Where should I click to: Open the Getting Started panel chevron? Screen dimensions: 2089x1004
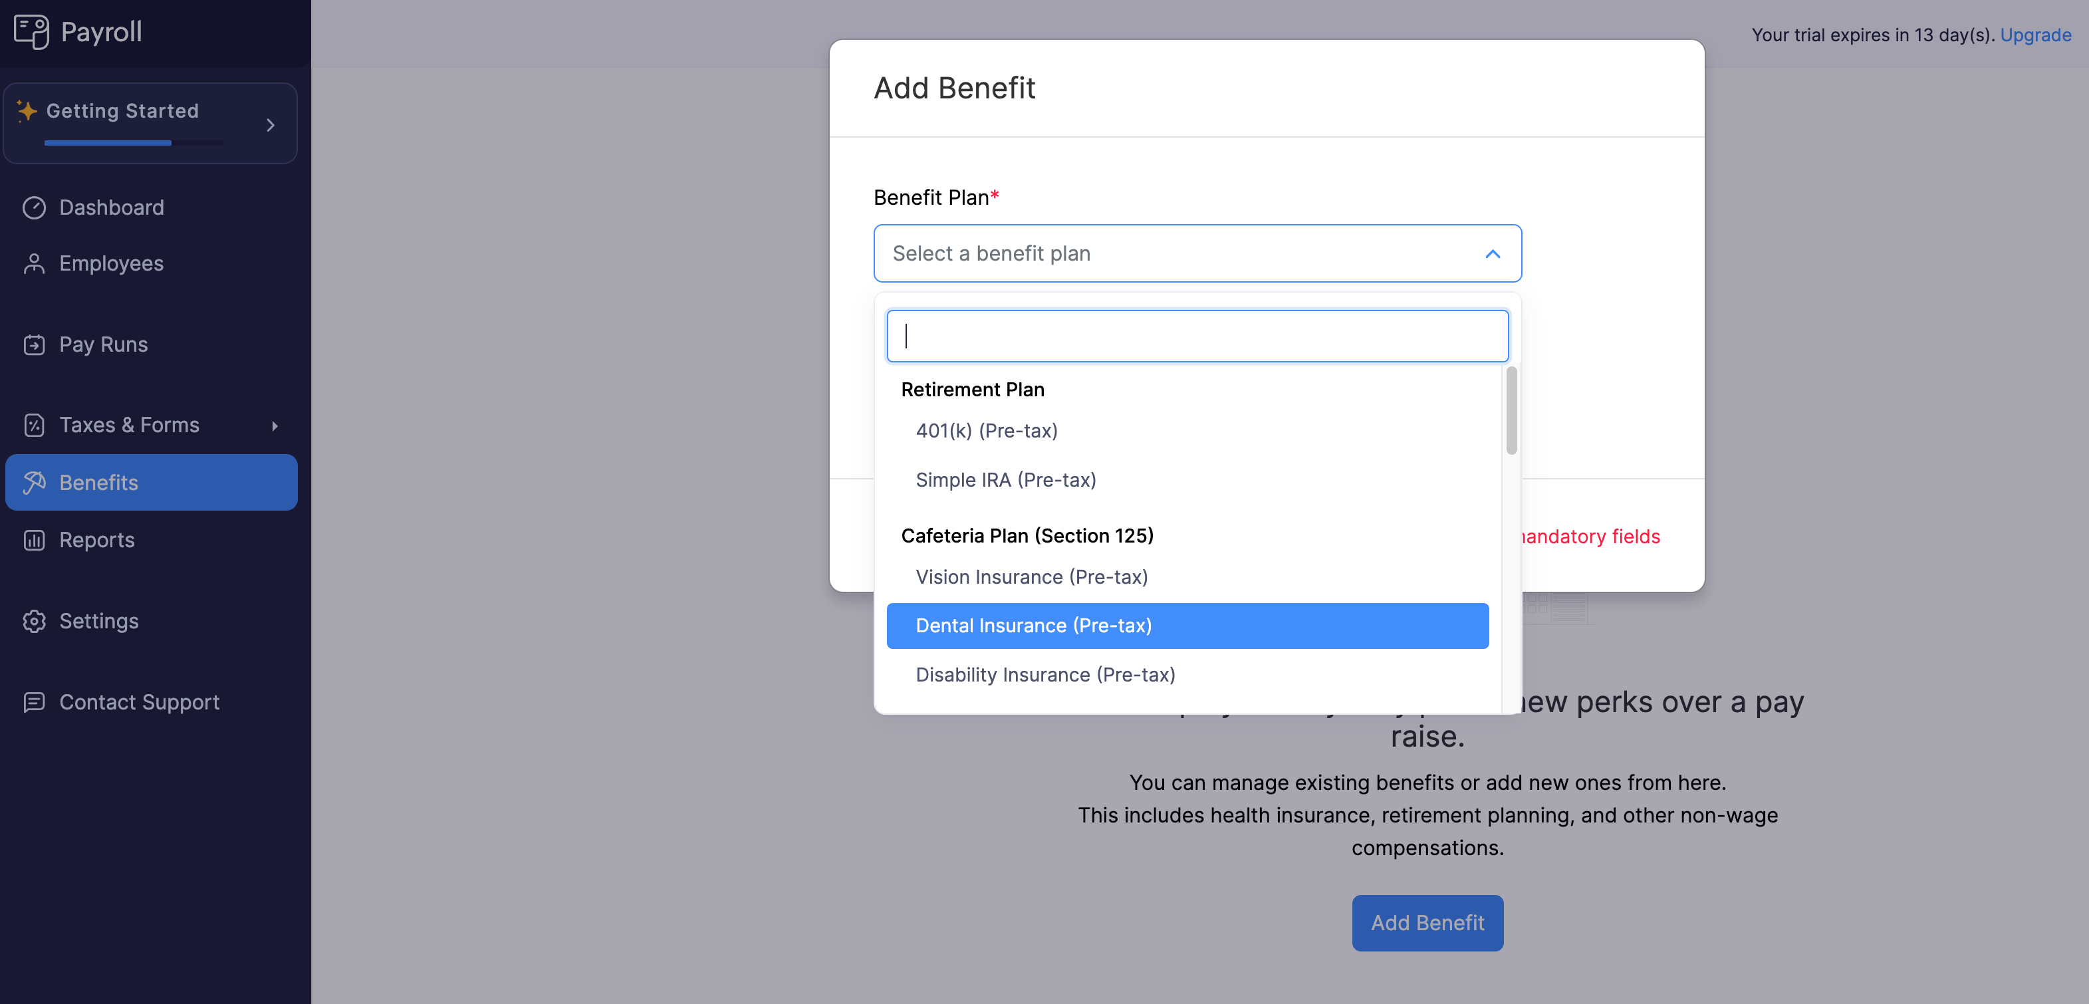[x=270, y=124]
